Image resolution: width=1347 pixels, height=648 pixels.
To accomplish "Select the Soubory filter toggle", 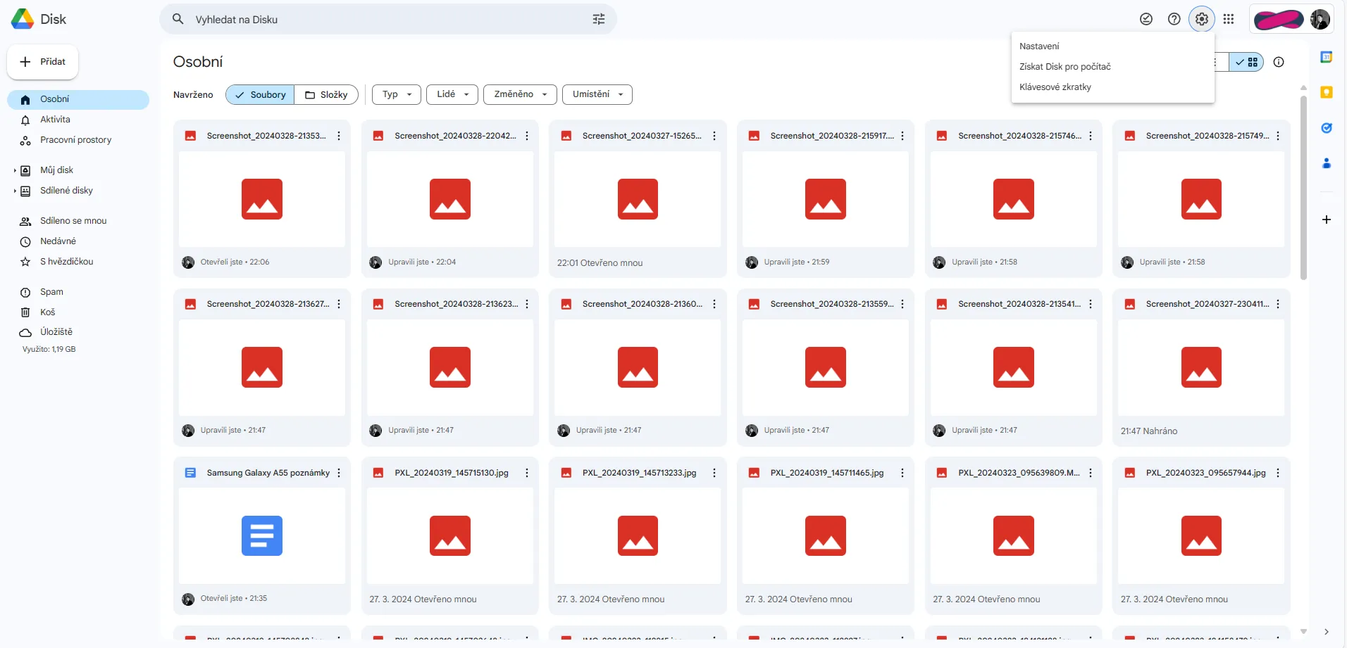I will [x=260, y=95].
